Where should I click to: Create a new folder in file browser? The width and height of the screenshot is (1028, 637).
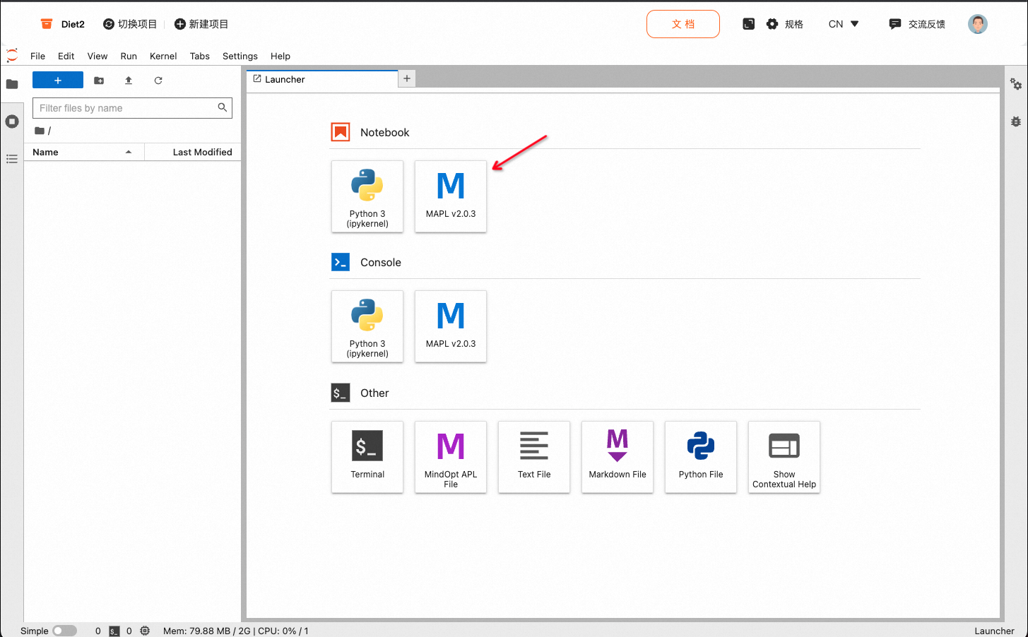[x=99, y=81]
